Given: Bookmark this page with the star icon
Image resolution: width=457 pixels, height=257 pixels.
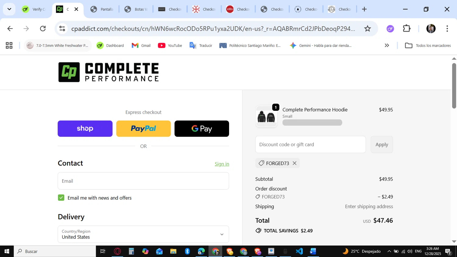Looking at the screenshot, I should [367, 29].
